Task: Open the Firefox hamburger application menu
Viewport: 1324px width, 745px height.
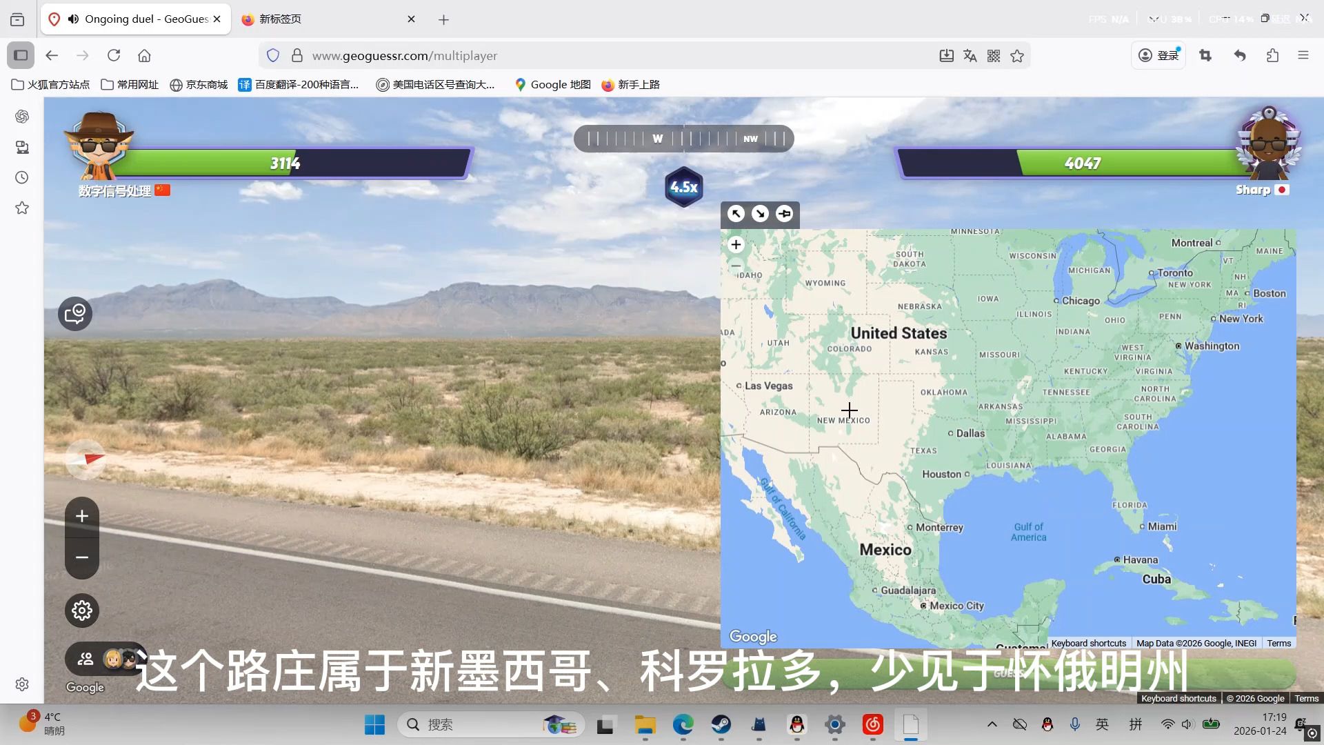Action: click(1303, 55)
